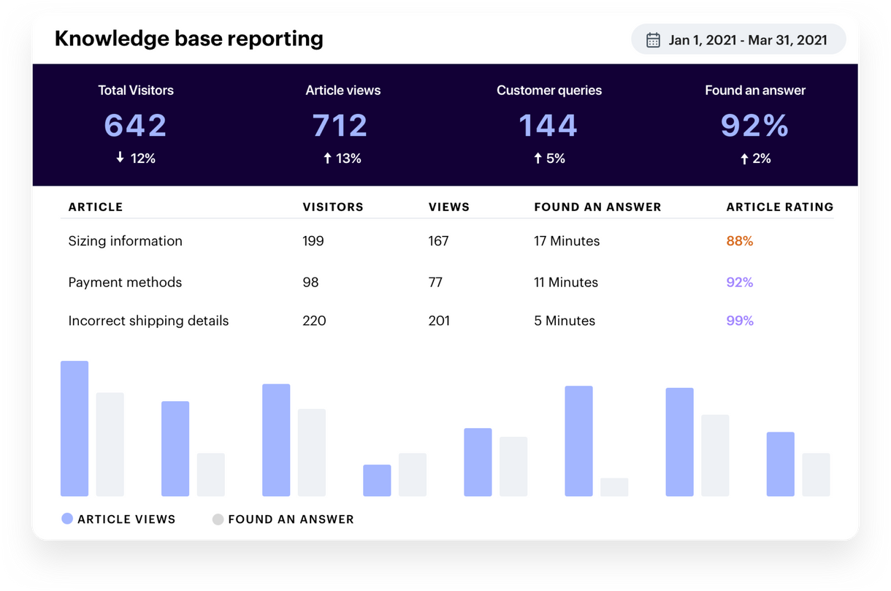Open the Sizing information article

125,241
